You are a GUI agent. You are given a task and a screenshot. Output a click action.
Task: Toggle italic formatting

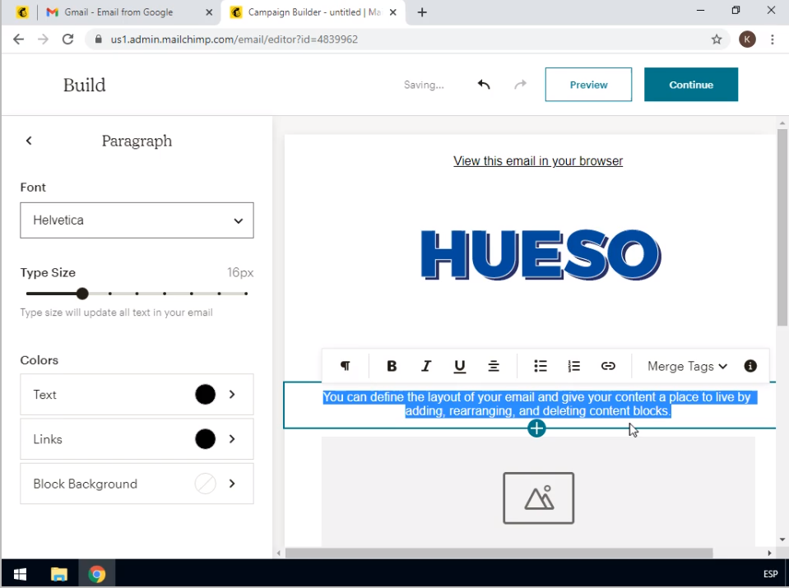(x=425, y=366)
